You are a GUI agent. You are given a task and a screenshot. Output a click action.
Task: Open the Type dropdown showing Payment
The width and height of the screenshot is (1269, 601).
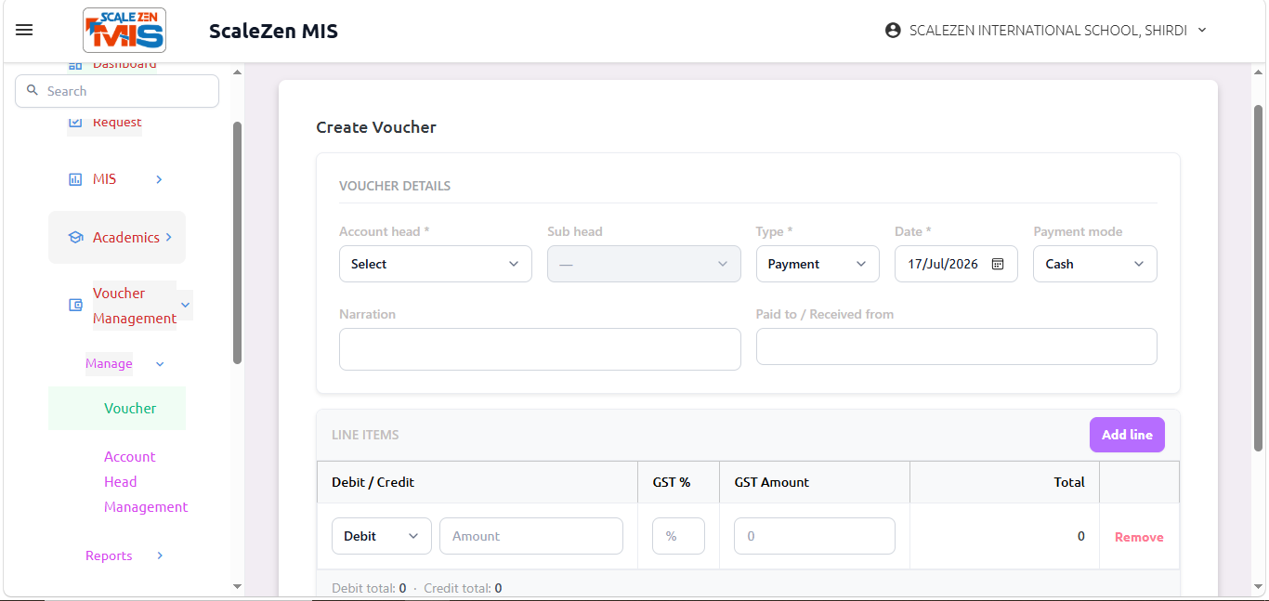(x=818, y=264)
